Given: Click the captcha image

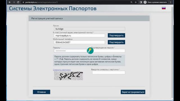Looking at the screenshot, I should point(69,76).
